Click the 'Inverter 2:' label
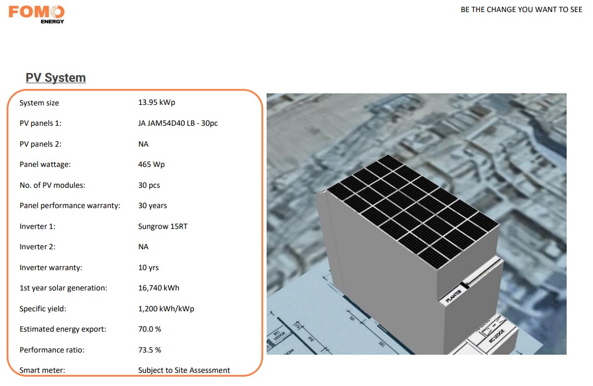 (x=37, y=247)
